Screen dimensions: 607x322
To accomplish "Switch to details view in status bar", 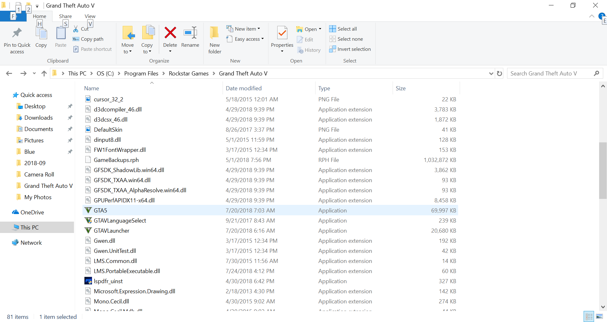I will click(589, 316).
